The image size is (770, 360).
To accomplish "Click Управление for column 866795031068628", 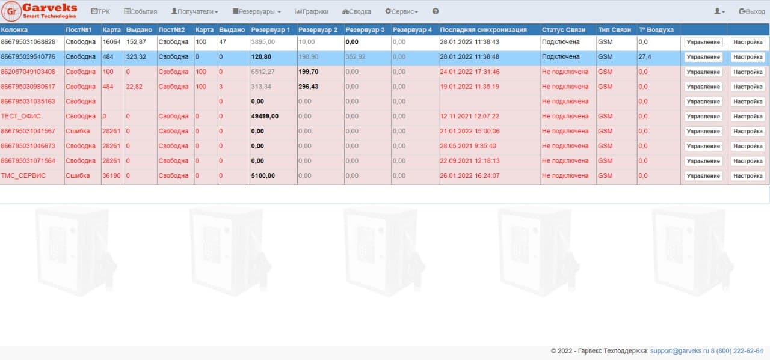I will tap(703, 42).
